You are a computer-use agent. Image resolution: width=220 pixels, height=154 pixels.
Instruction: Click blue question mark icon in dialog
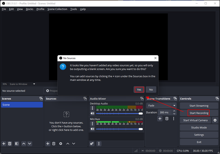(63, 67)
